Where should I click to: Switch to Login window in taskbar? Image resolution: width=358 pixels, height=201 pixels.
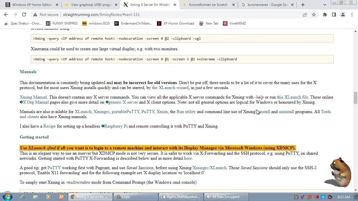[x=135, y=197]
